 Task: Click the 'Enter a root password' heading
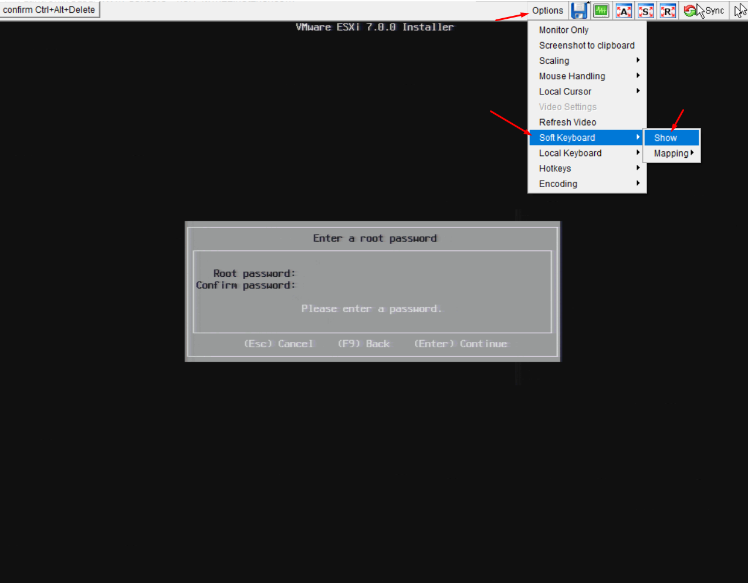tap(375, 238)
